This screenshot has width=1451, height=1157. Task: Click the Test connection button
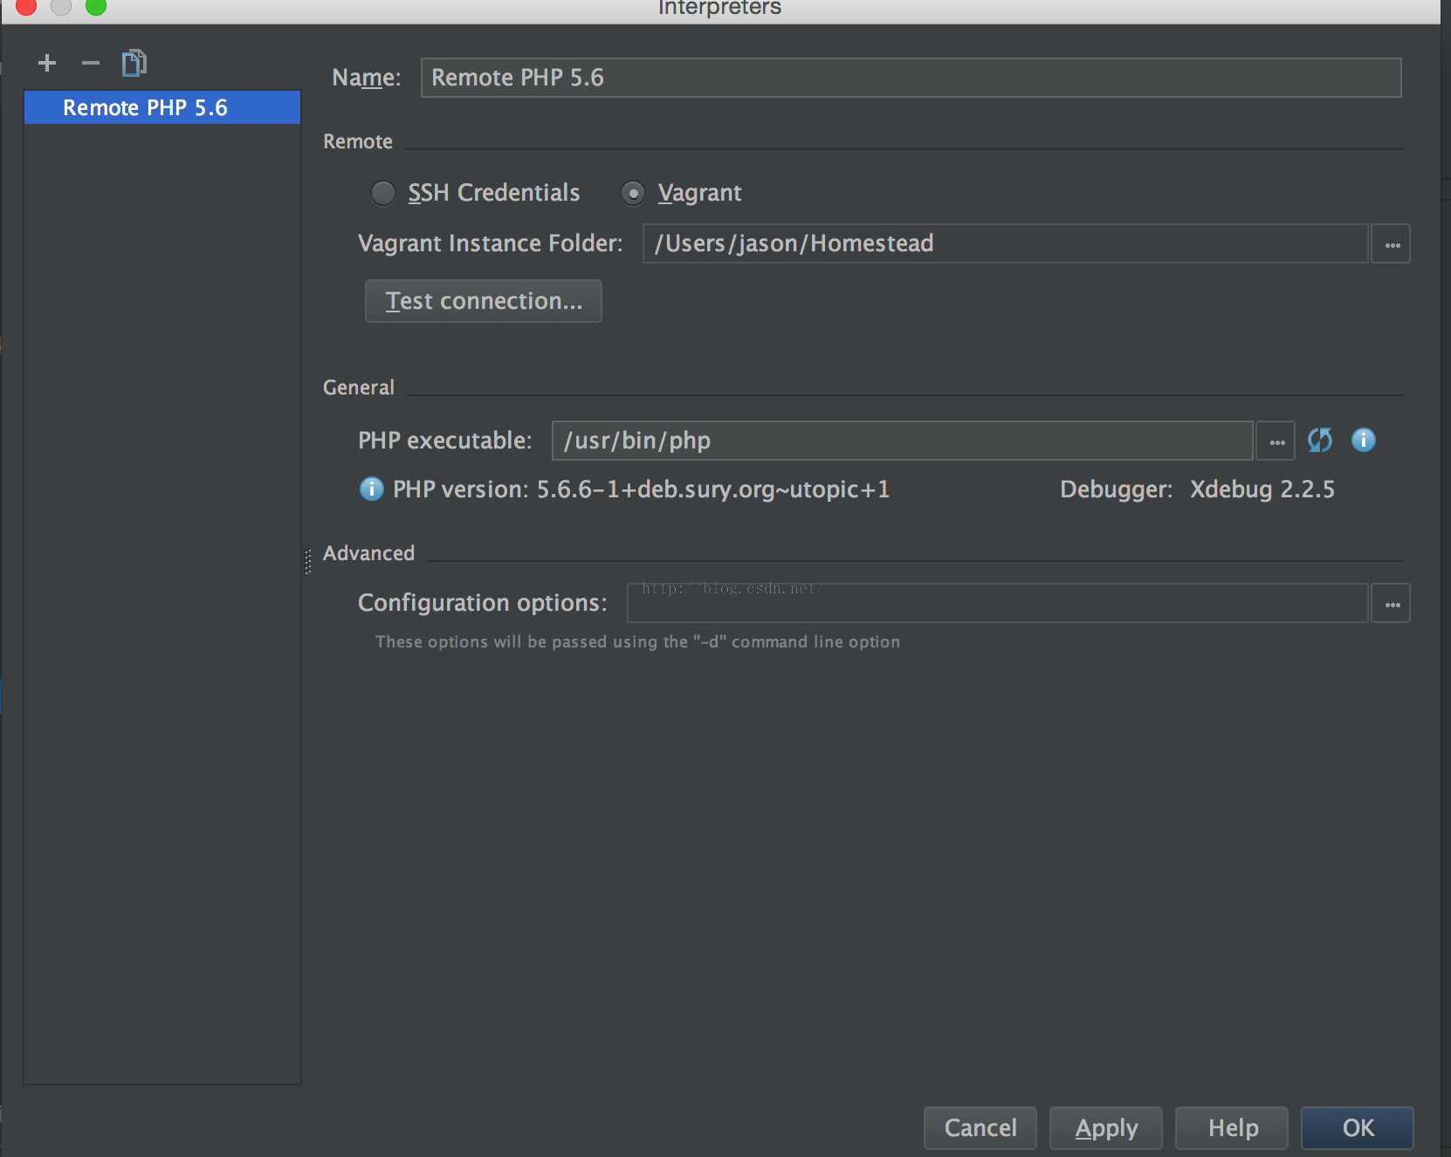click(x=484, y=301)
